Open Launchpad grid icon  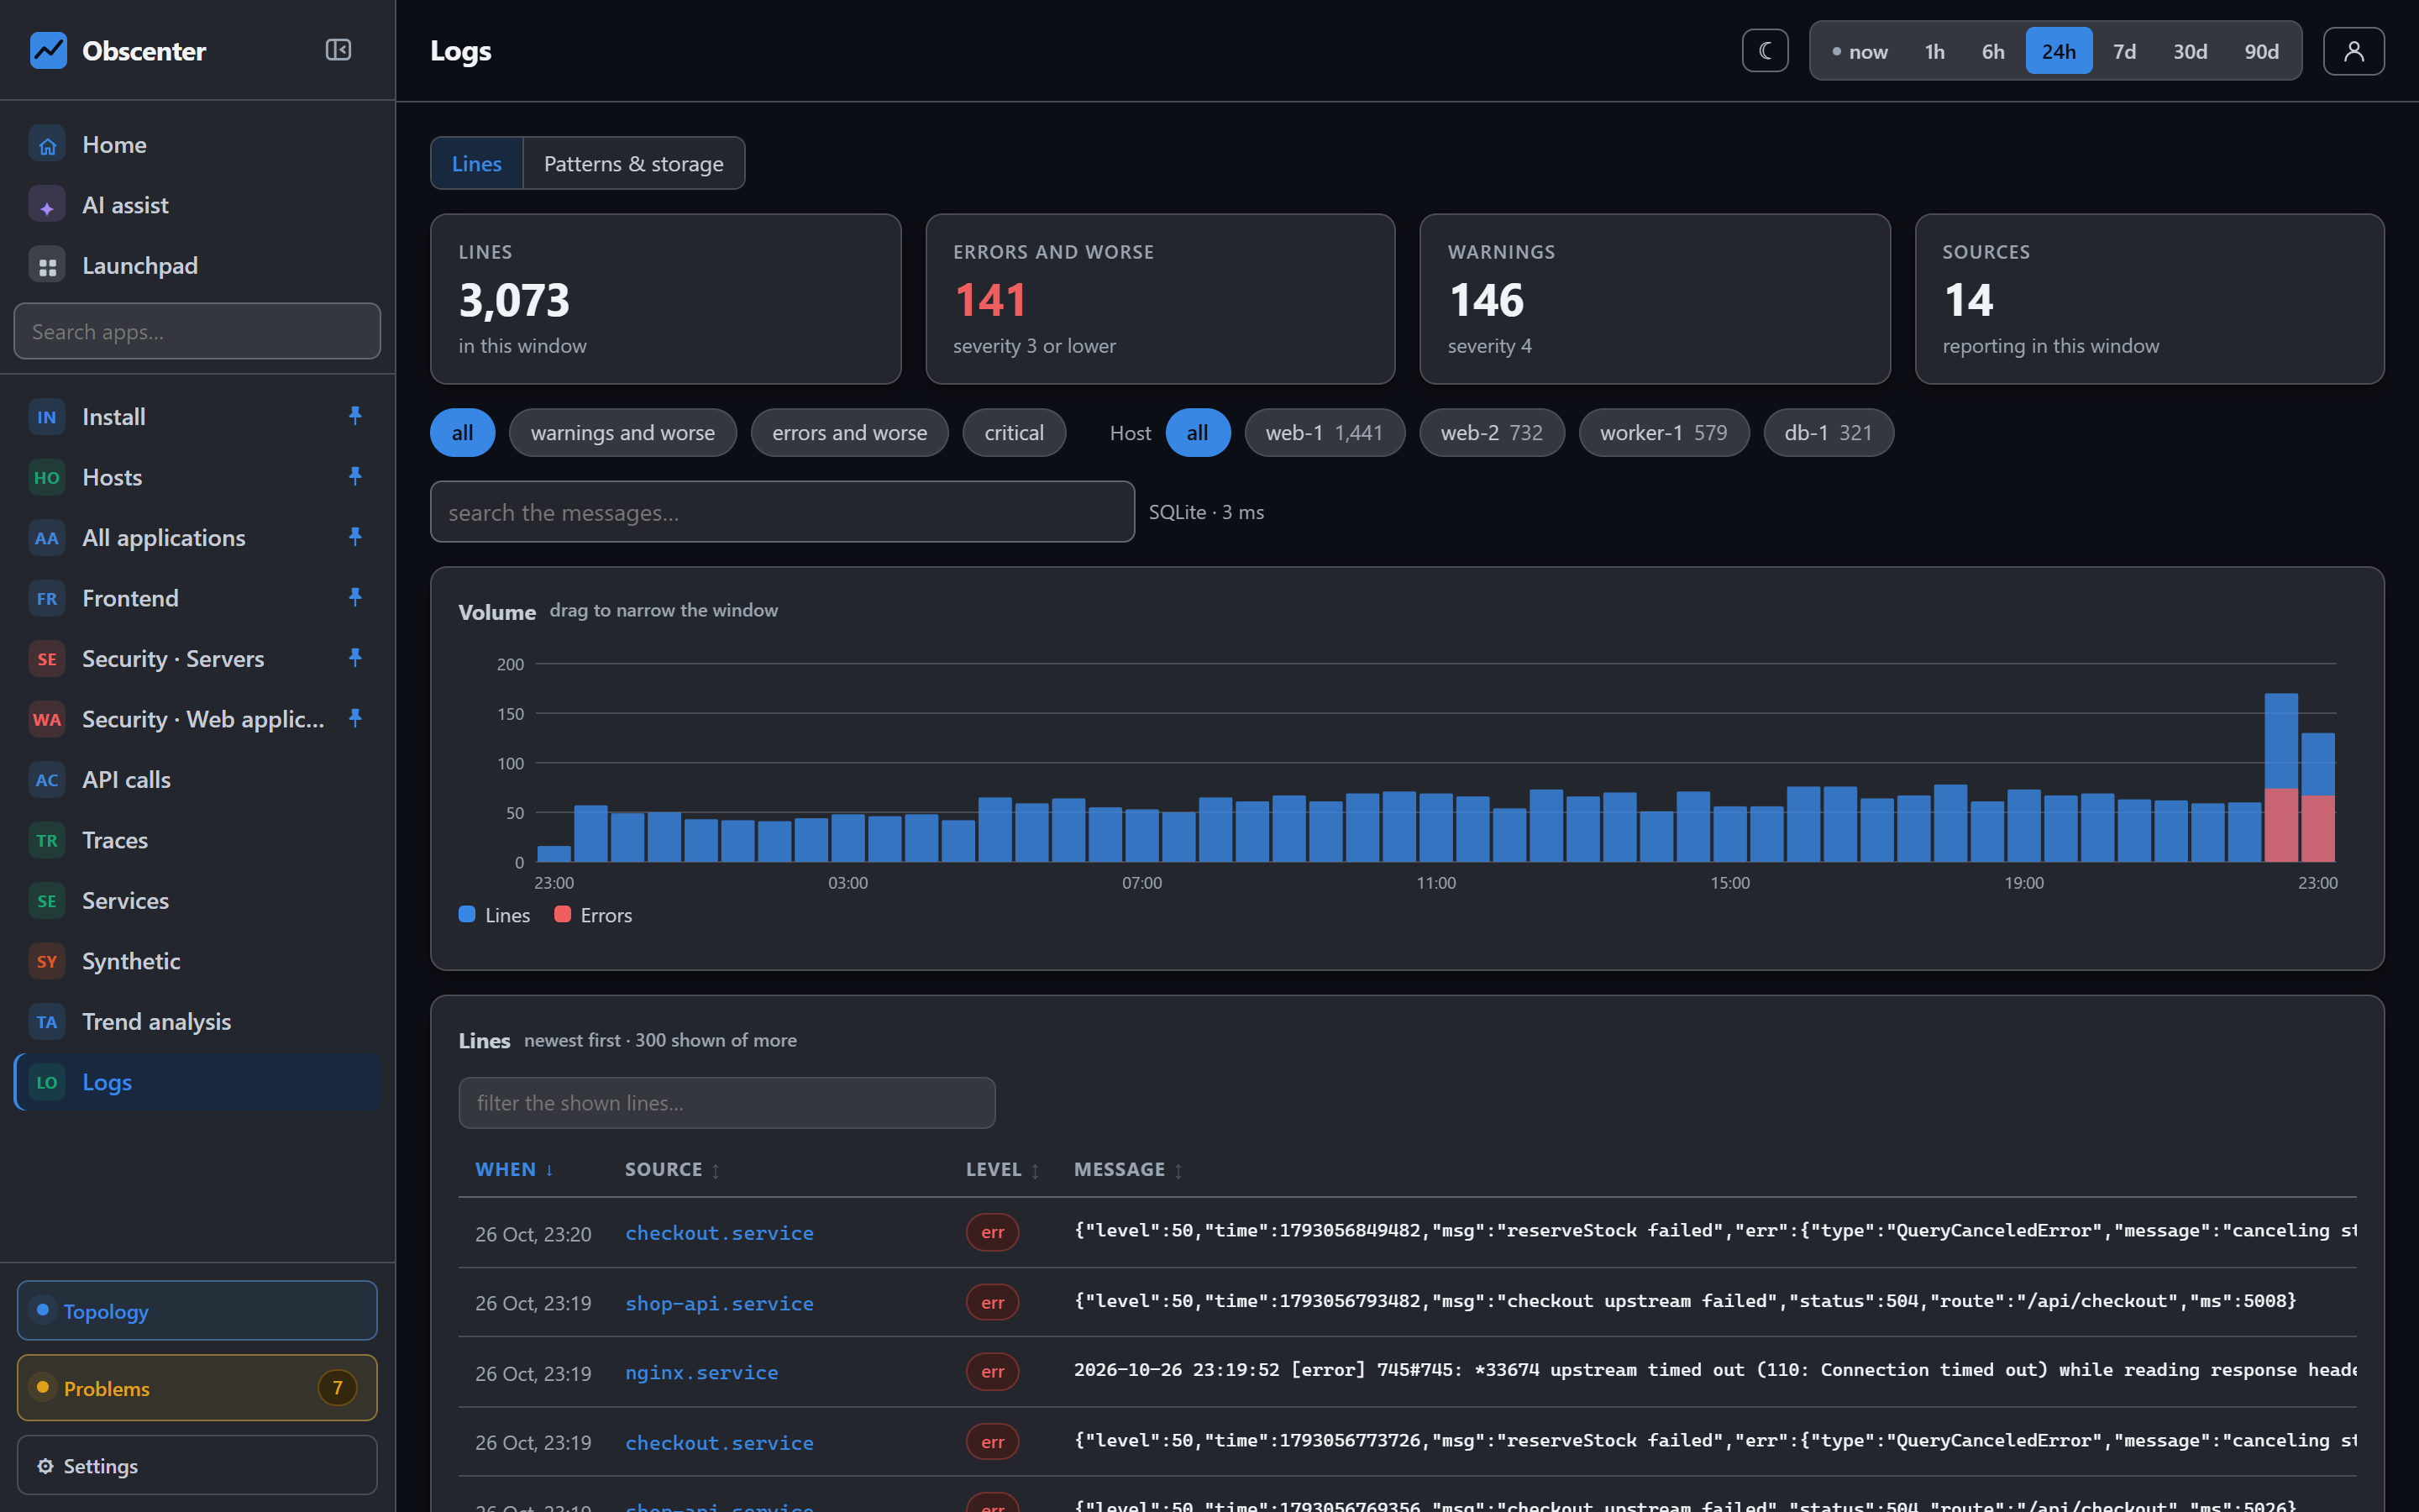(47, 266)
